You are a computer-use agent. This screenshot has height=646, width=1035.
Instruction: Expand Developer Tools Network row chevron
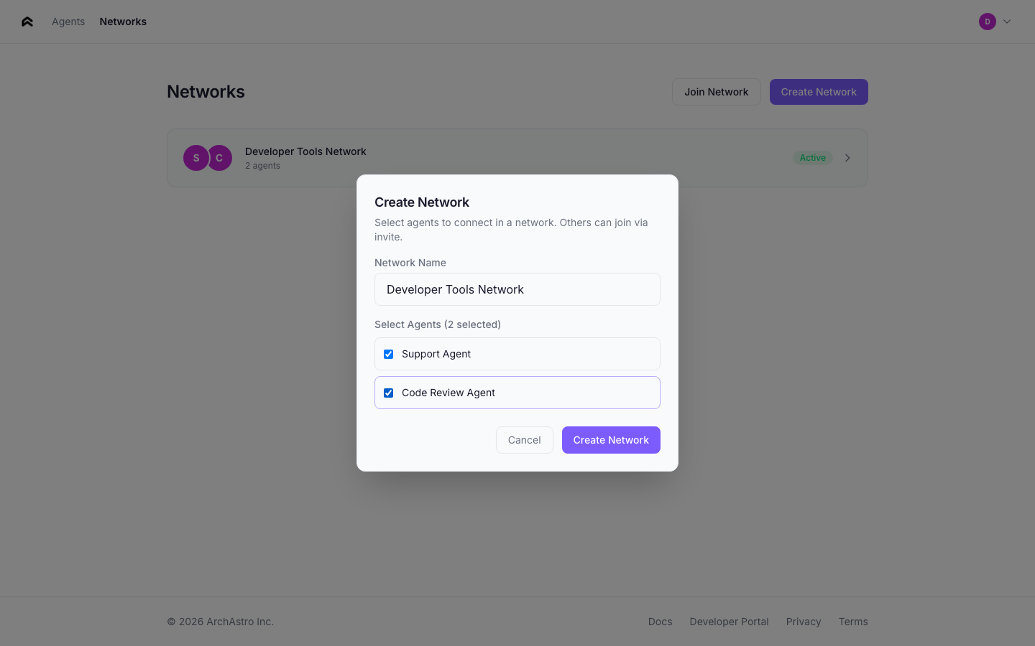[847, 158]
